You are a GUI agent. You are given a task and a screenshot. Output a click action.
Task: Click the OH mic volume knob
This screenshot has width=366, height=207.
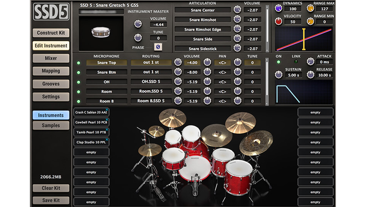pyautogui.click(x=178, y=81)
